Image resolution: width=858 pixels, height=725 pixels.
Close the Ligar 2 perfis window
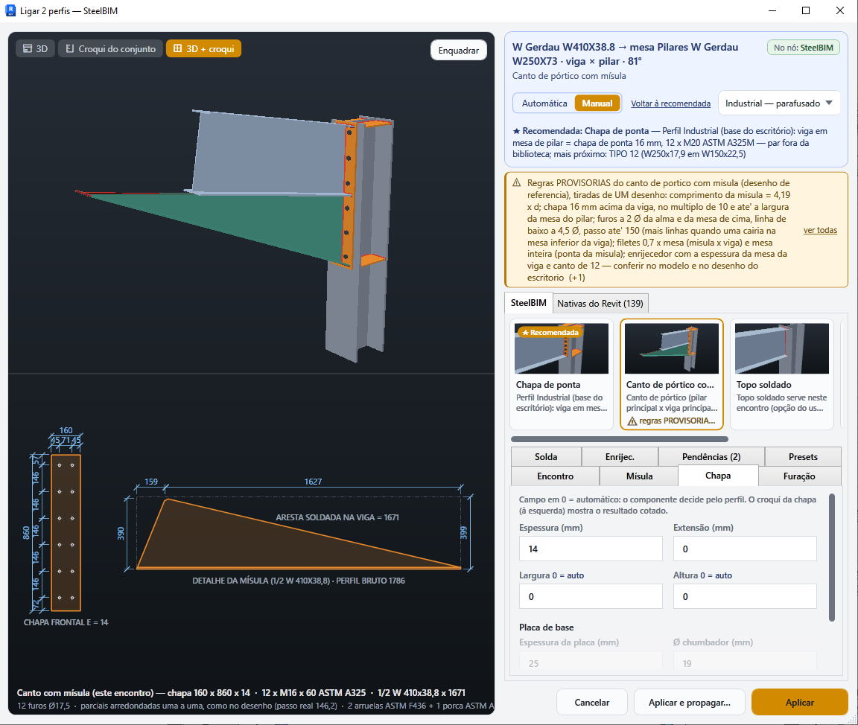tap(840, 10)
